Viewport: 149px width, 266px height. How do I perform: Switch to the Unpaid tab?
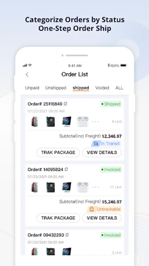(x=32, y=88)
